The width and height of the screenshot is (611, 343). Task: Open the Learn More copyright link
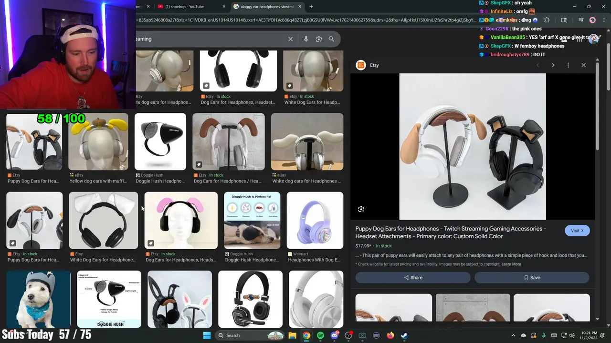[x=511, y=264]
